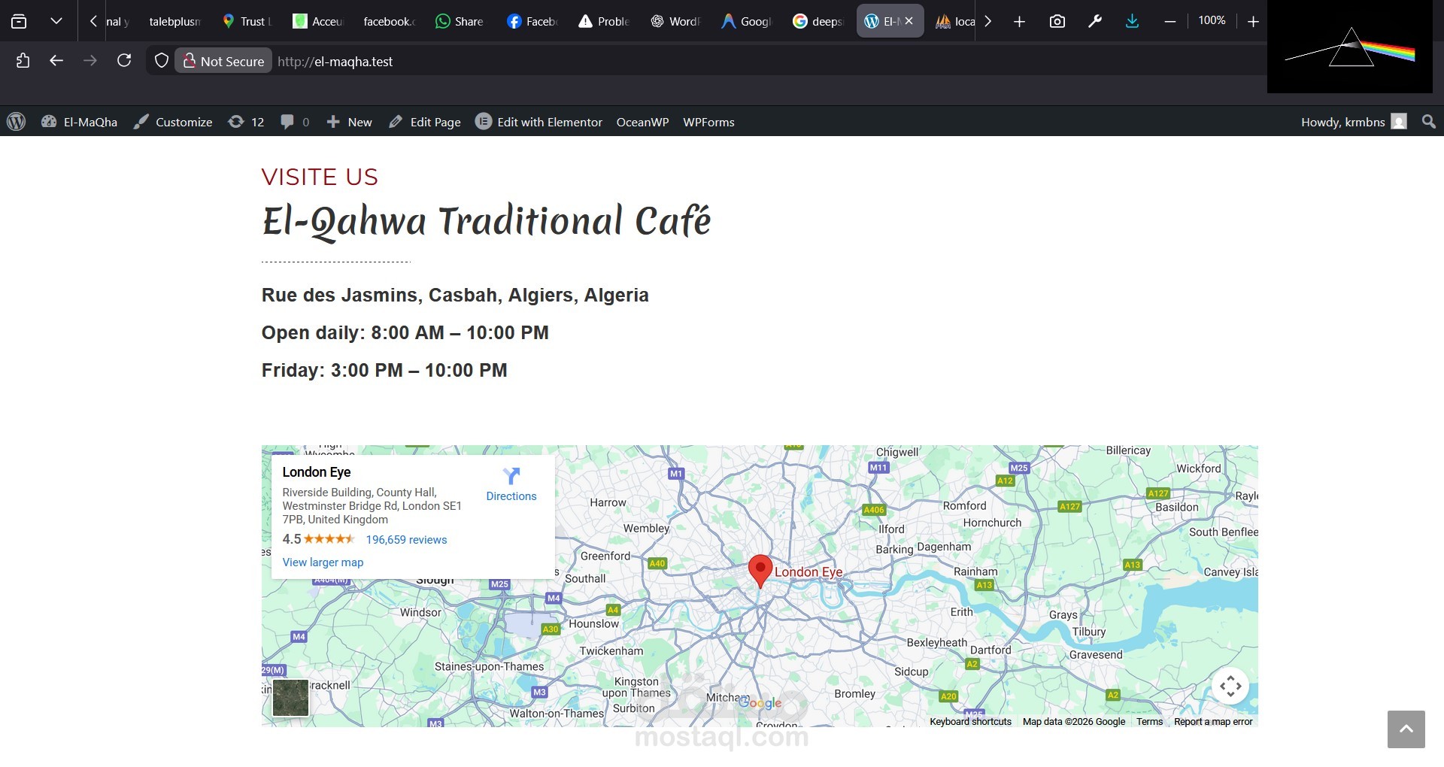This screenshot has height=767, width=1444.
Task: Open the comments bubble with 0
Action: [x=295, y=122]
